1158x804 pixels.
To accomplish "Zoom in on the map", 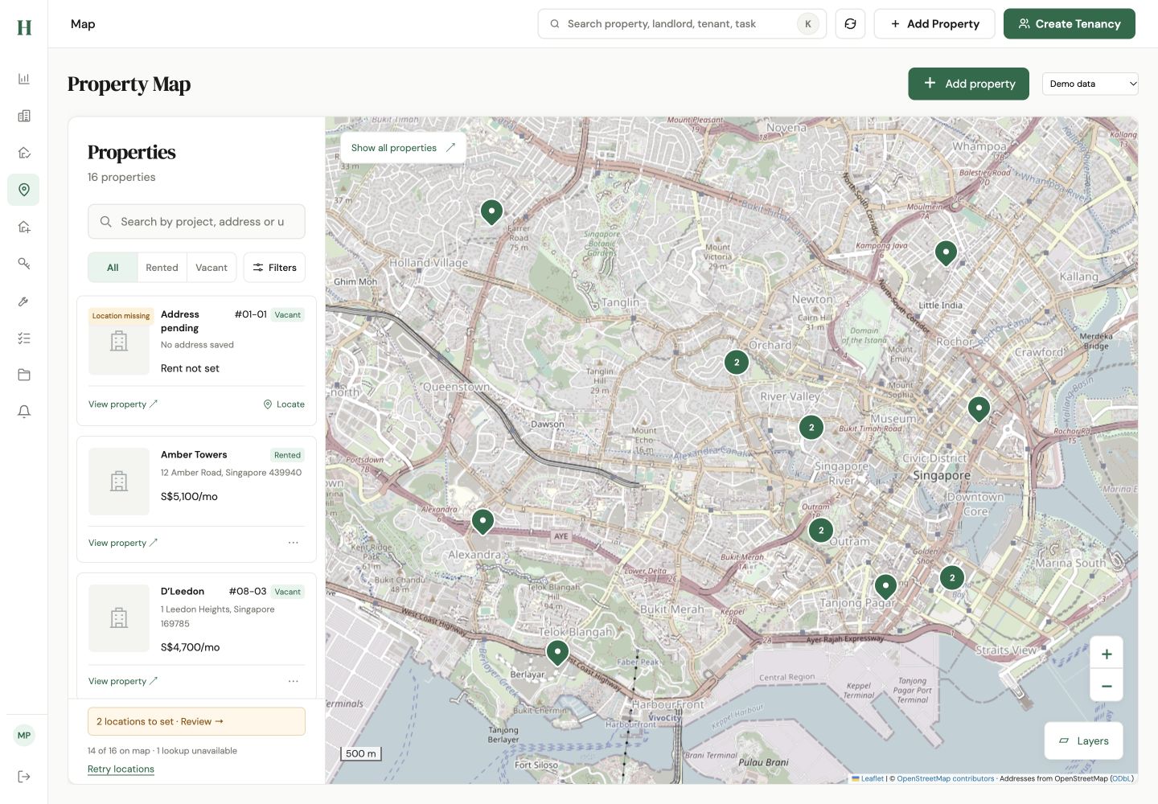I will point(1107,654).
